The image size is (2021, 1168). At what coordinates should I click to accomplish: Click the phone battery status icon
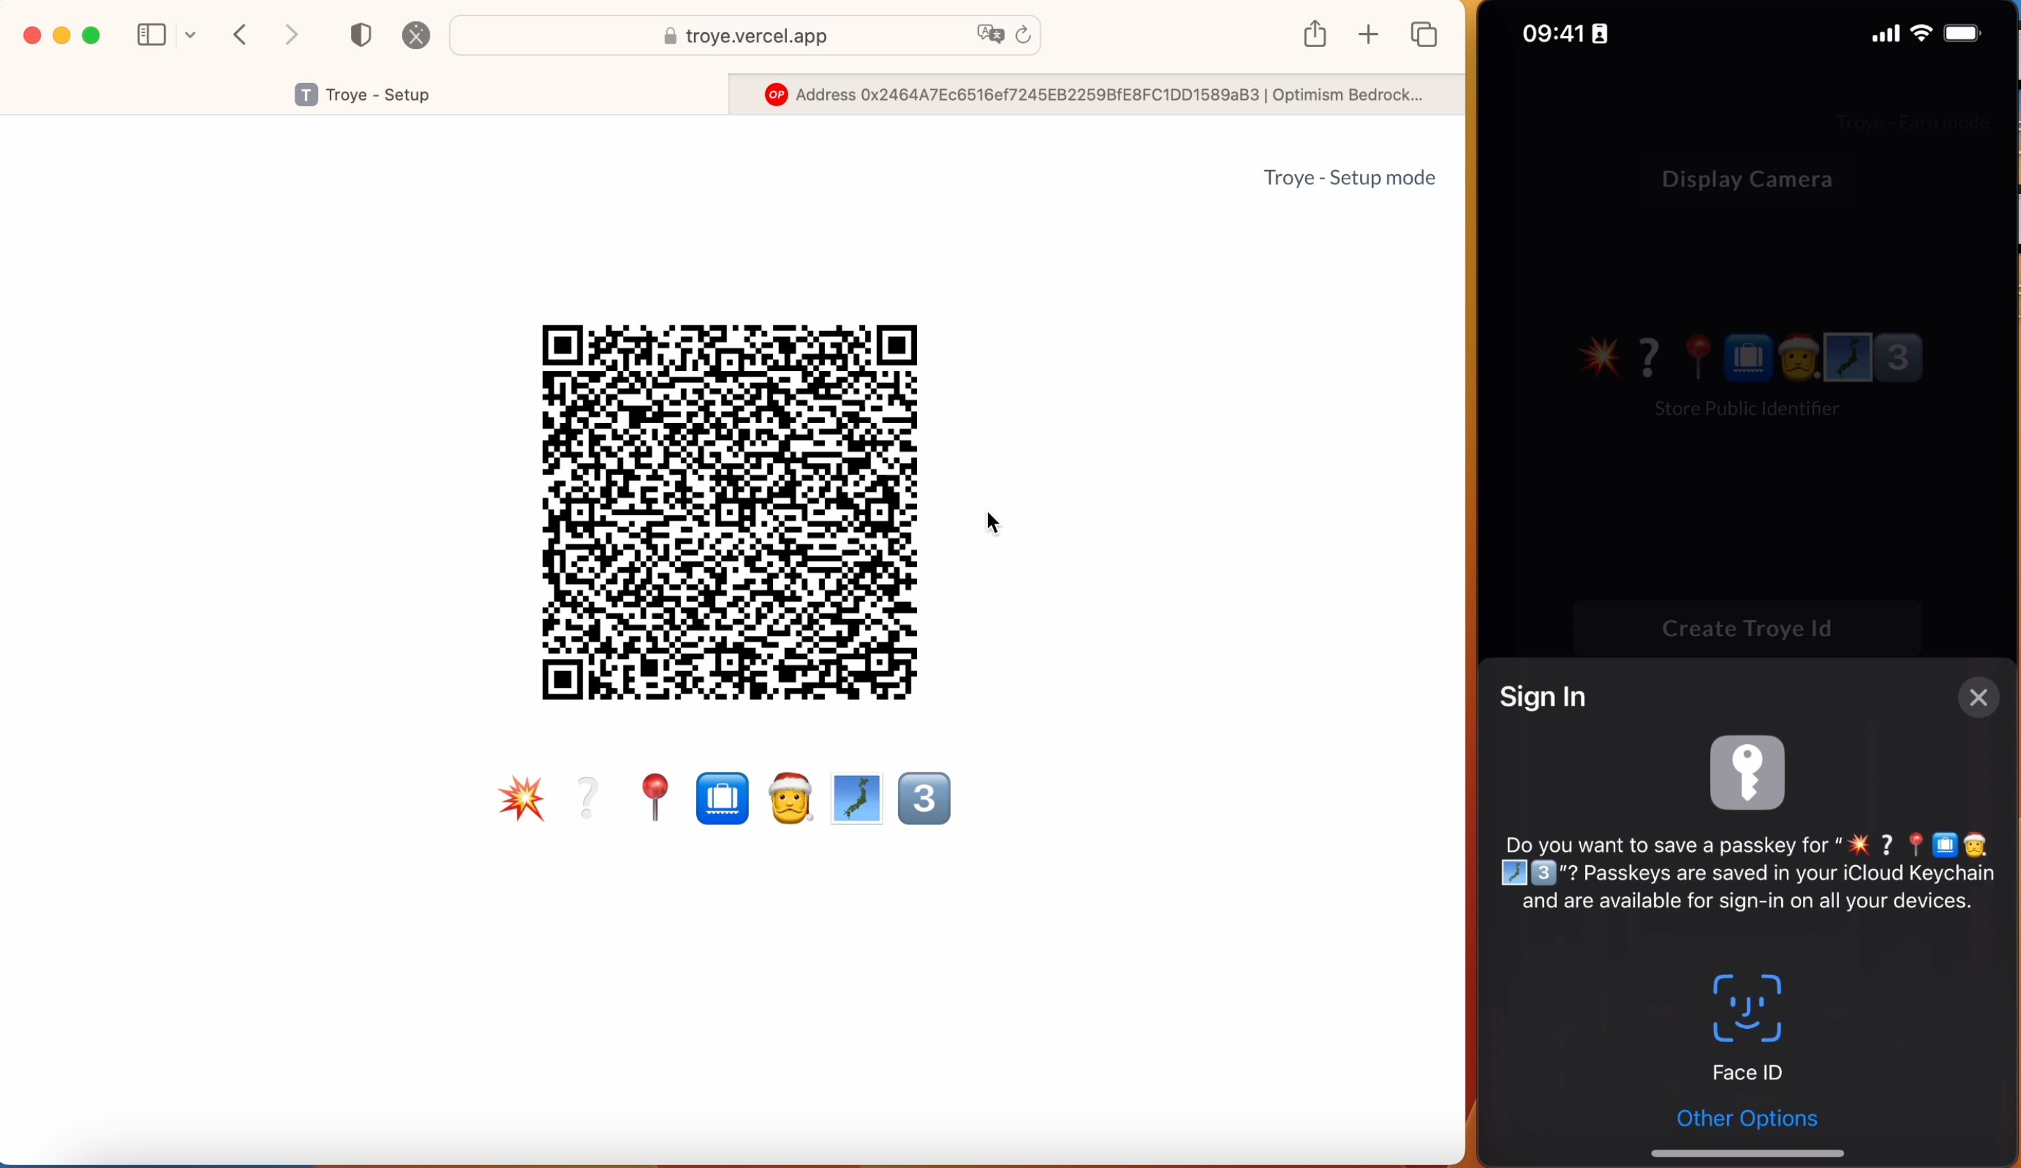(x=1963, y=34)
